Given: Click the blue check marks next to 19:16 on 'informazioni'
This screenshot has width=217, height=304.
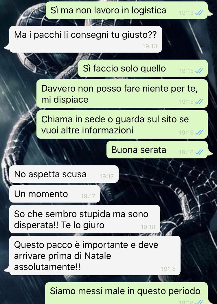Looking at the screenshot, I should coord(199,133).
